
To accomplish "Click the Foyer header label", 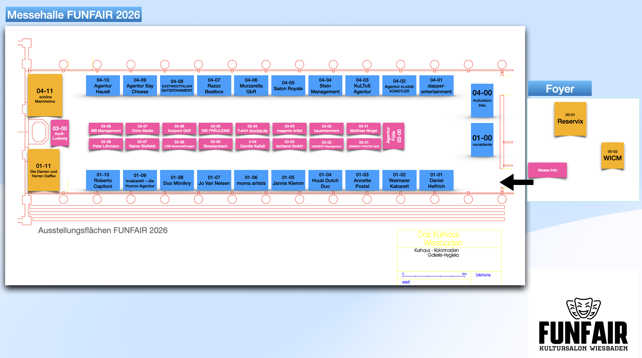I will point(560,89).
